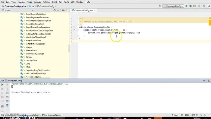Select Integer class in the project tree
The width and height of the screenshot is (211, 119).
(29, 47)
